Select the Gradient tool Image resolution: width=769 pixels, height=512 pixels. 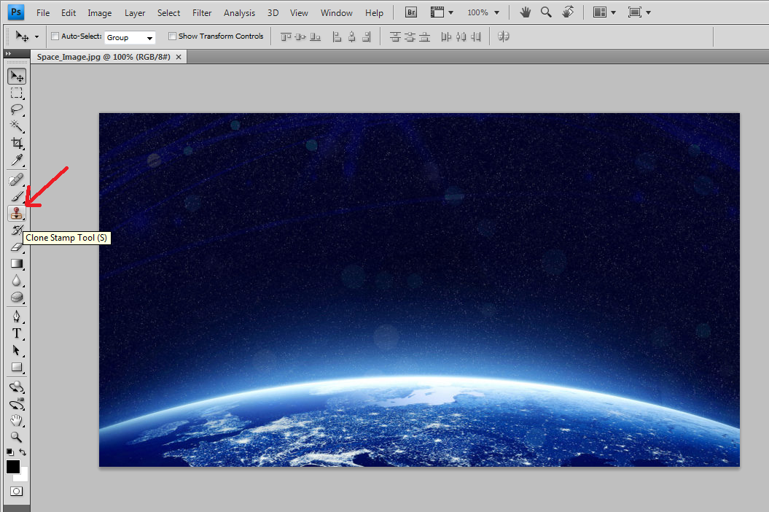point(17,263)
